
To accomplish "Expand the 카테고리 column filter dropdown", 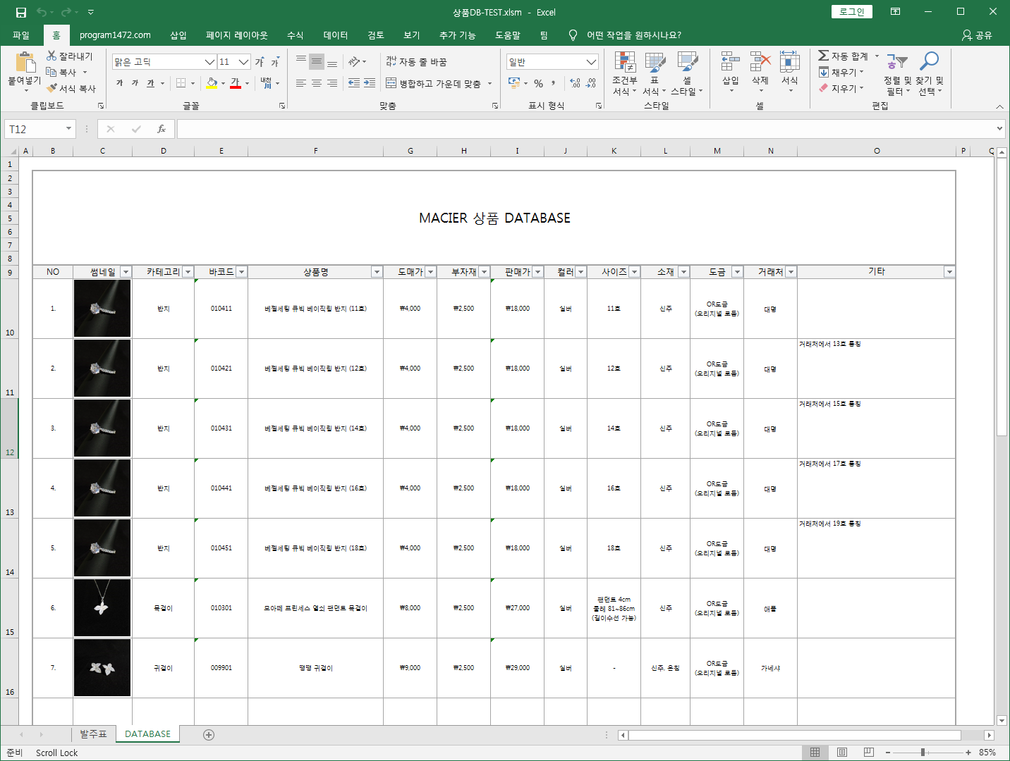I will [188, 272].
